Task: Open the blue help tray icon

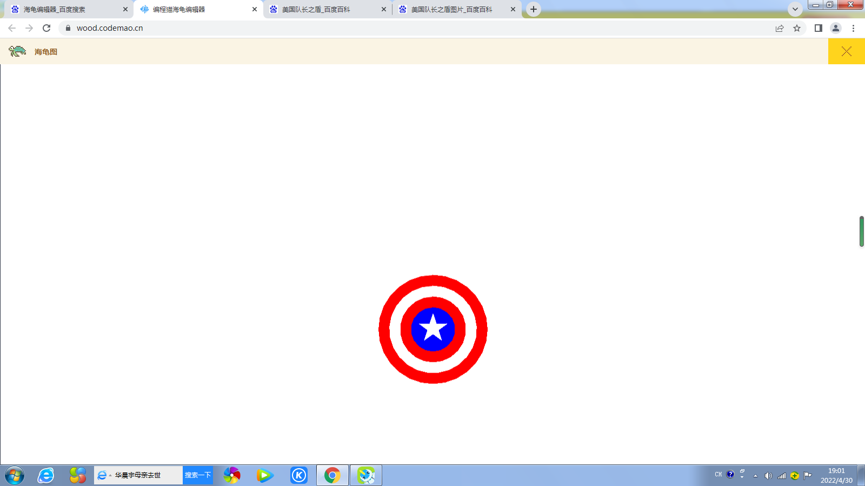Action: (x=730, y=475)
